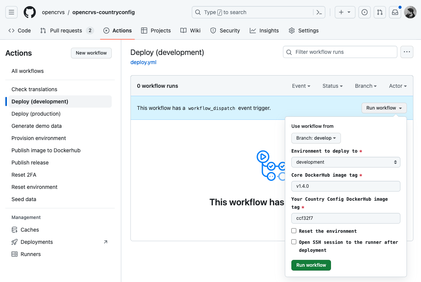This screenshot has width=421, height=282.
Task: Open the issues icon in header
Action: (x=365, y=12)
